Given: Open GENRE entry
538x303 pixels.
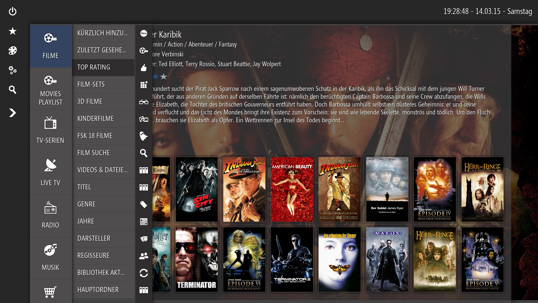Looking at the screenshot, I should click(103, 204).
